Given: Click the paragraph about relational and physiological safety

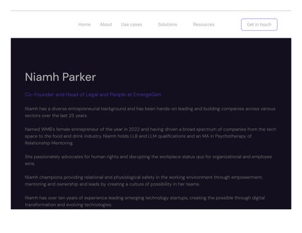Looking at the screenshot, I should [x=143, y=181].
